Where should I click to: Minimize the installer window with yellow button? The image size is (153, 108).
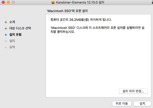pyautogui.click(x=8, y=2)
